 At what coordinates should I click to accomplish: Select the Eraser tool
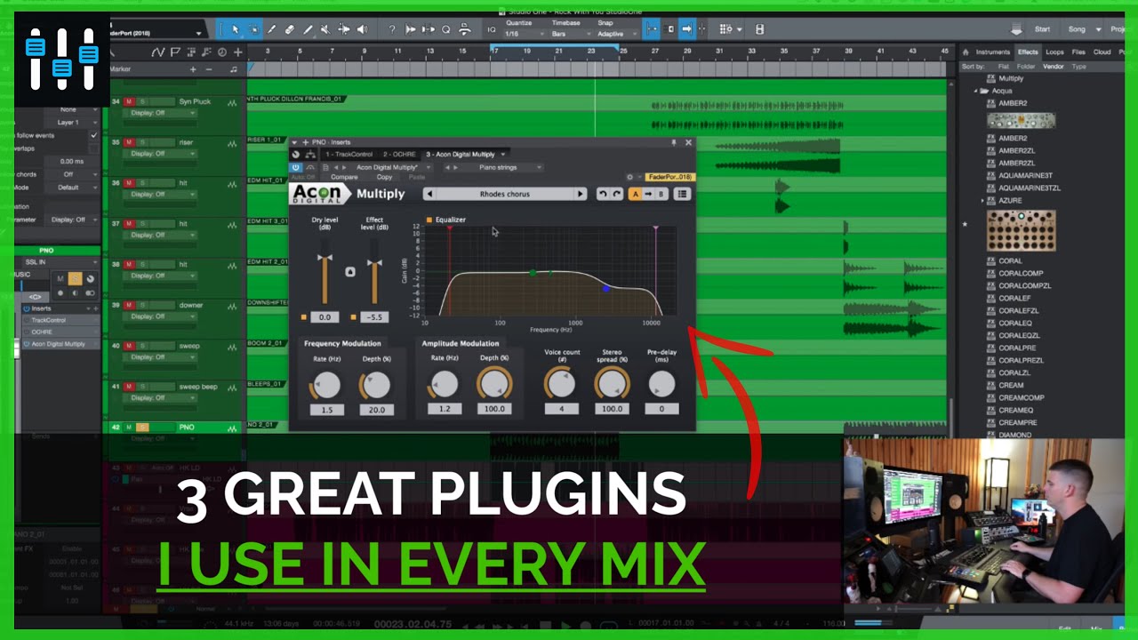pos(290,29)
